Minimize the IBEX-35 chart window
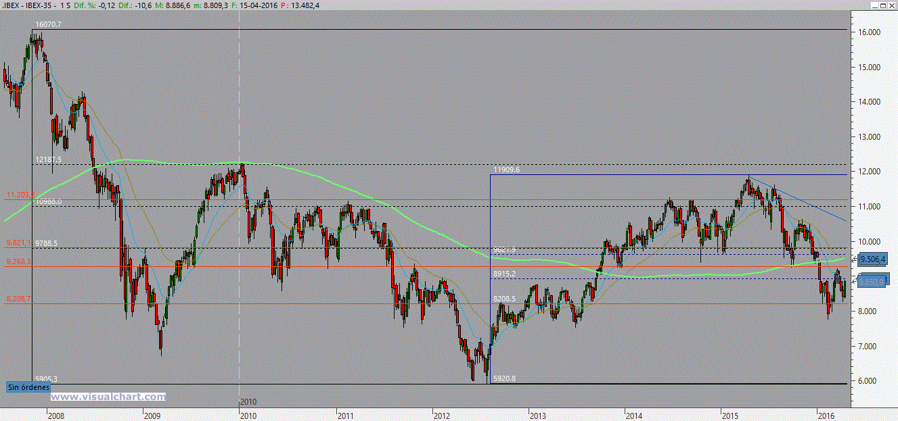The height and width of the screenshot is (421, 898). pos(873,6)
